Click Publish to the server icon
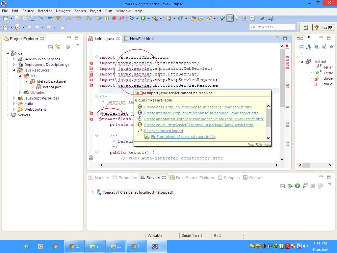Screen dimensions: 337x253 [320, 186]
